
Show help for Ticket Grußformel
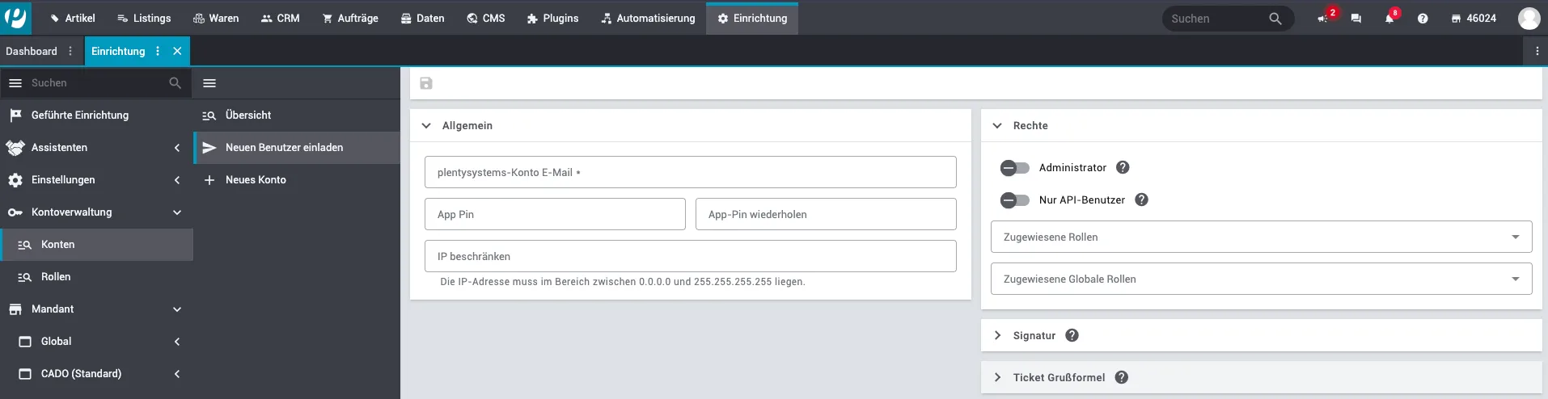[x=1121, y=377]
